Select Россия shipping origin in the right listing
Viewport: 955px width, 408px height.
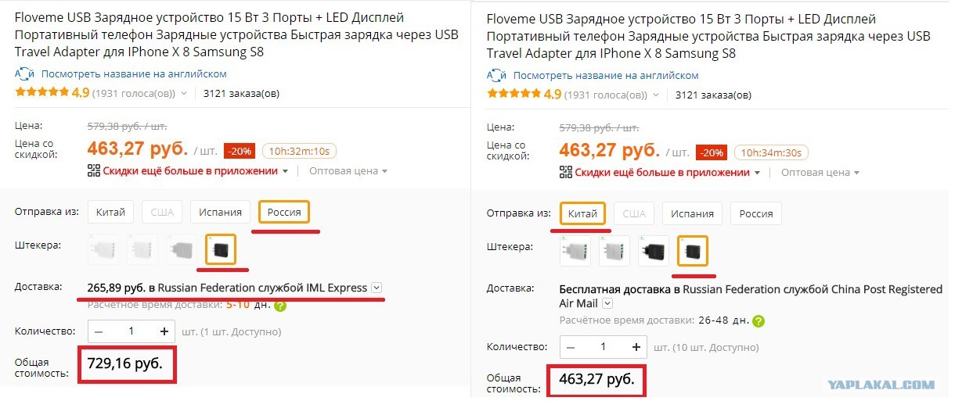click(x=755, y=213)
